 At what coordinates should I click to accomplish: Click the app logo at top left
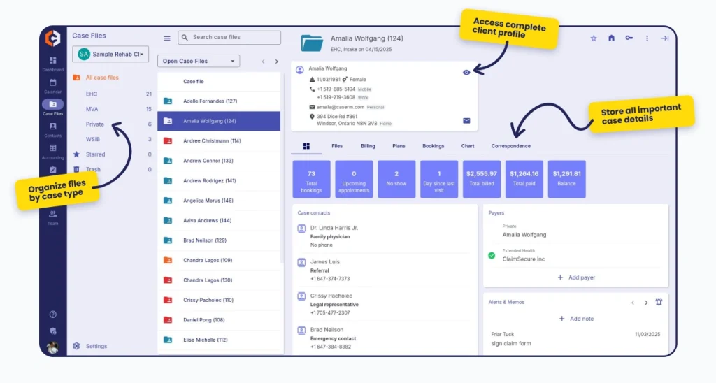coord(53,38)
